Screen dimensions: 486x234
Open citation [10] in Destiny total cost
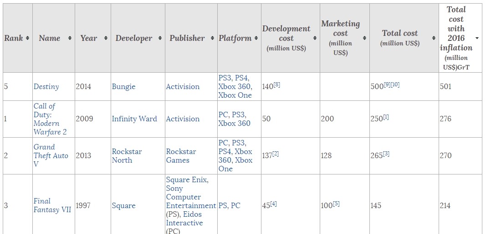point(395,85)
